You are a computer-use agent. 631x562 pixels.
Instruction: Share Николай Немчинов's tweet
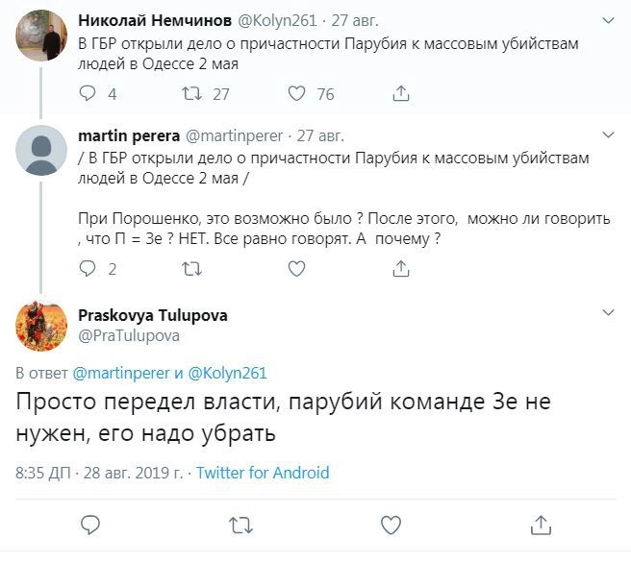point(402,93)
